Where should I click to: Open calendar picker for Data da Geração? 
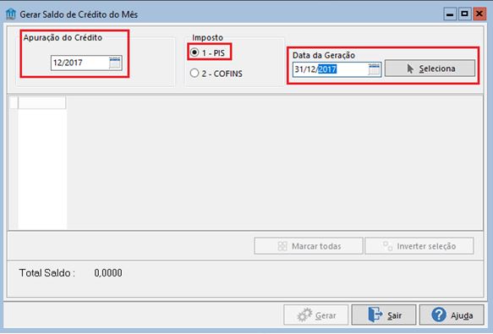tap(374, 69)
